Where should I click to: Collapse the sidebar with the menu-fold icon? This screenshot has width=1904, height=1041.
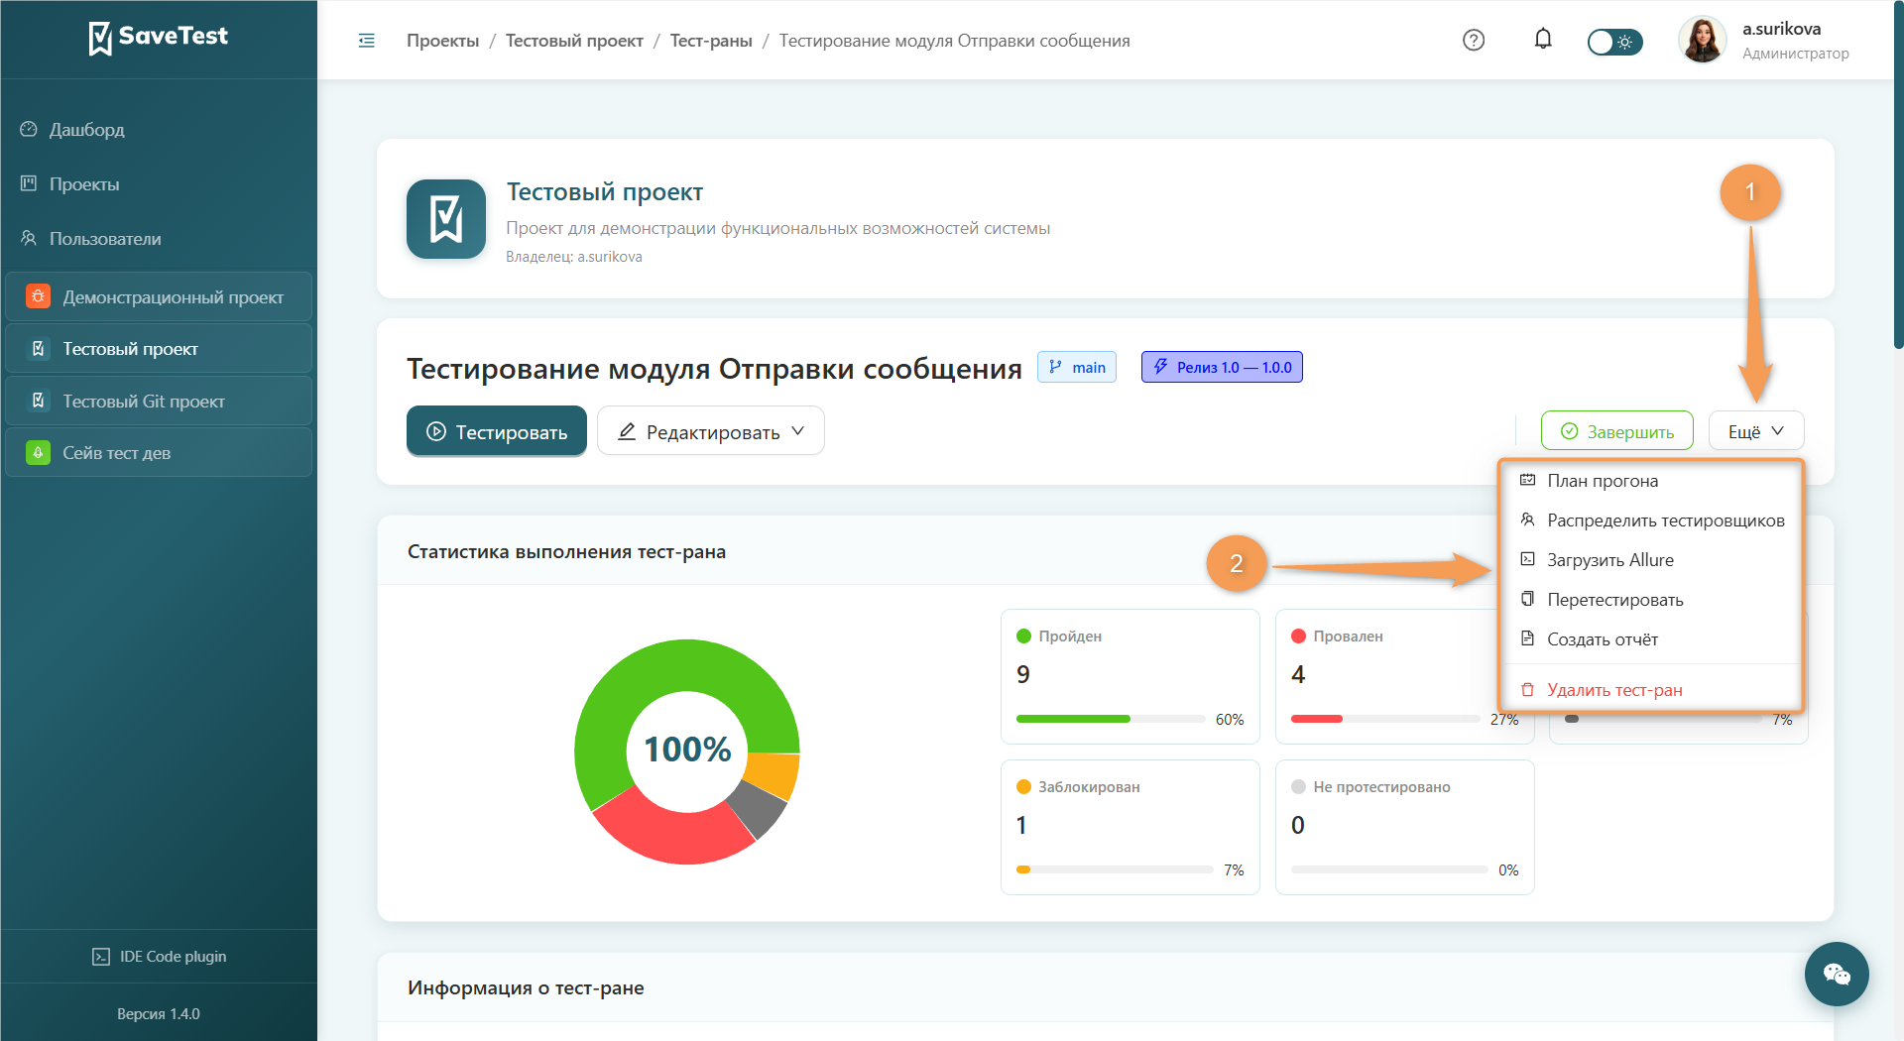pos(366,41)
